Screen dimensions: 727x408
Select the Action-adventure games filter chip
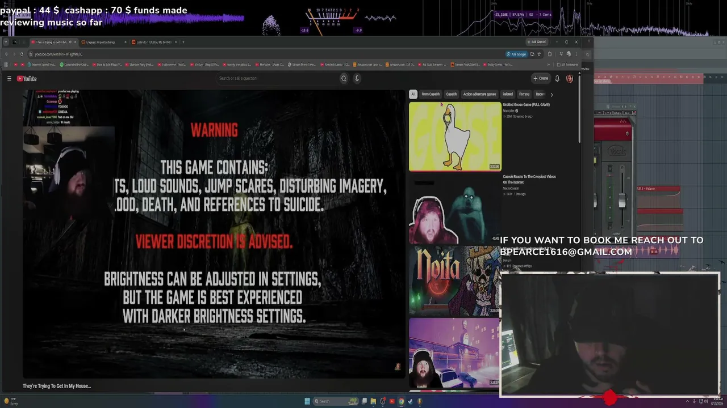[479, 94]
